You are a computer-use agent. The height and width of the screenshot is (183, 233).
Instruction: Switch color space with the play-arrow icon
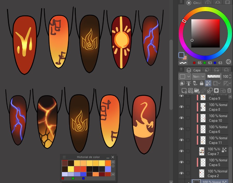pos(228,62)
